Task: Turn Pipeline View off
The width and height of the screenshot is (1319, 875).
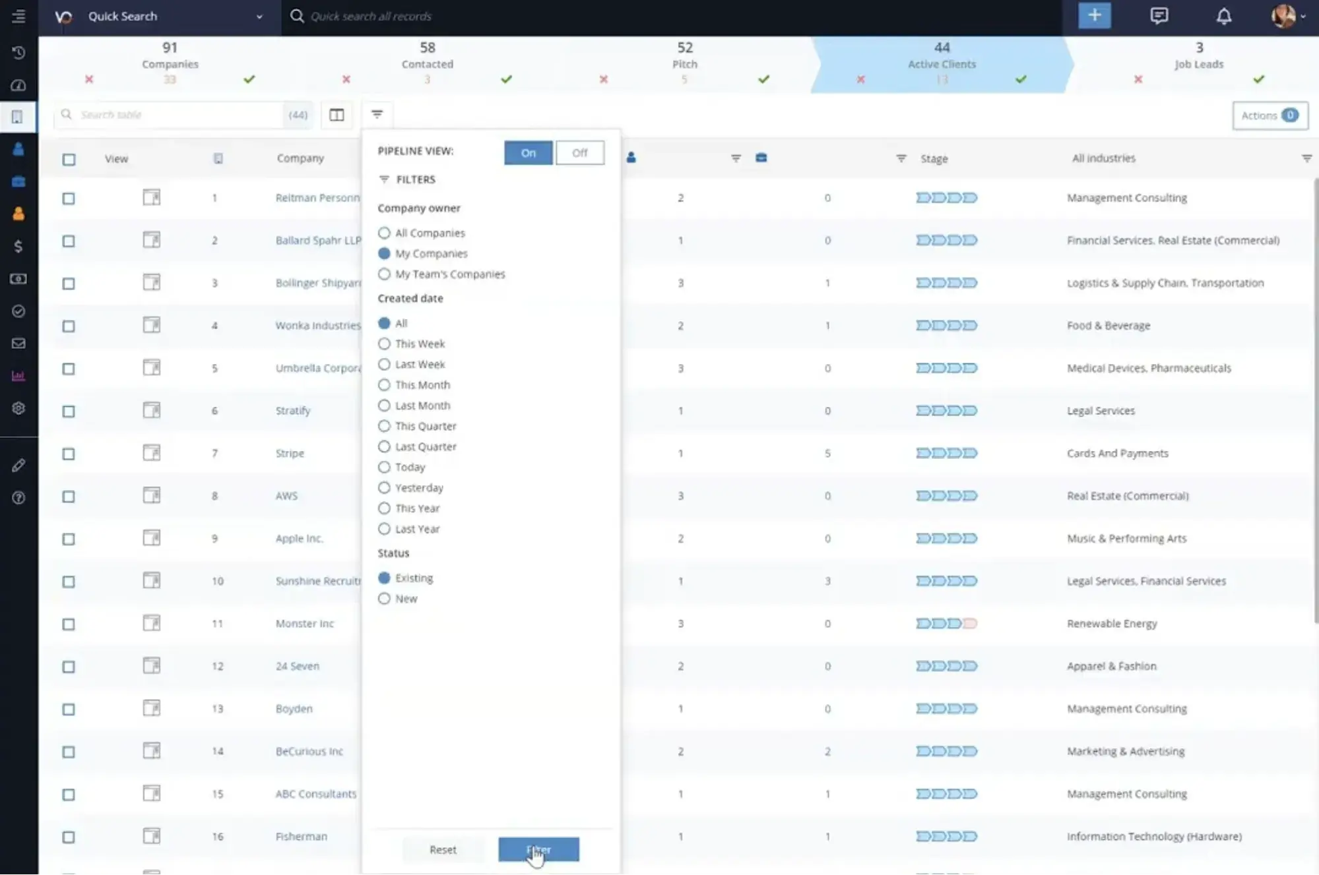Action: click(x=579, y=152)
